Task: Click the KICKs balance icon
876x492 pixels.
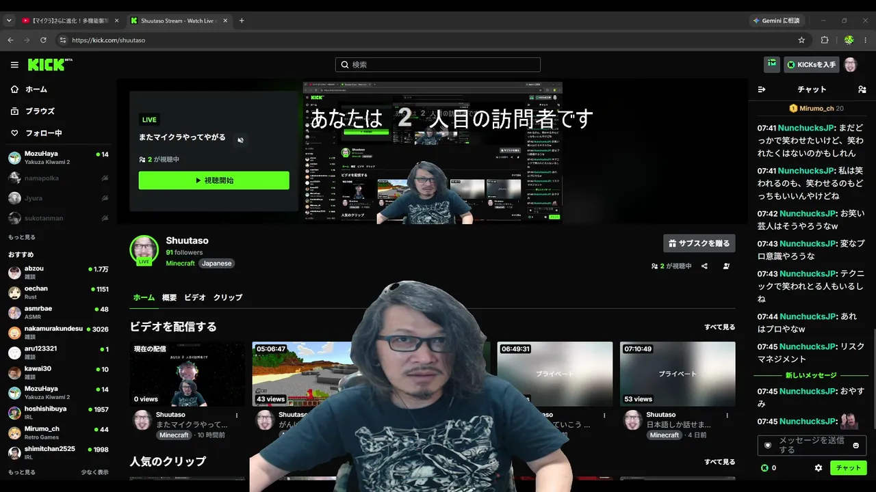Action: tap(764, 468)
